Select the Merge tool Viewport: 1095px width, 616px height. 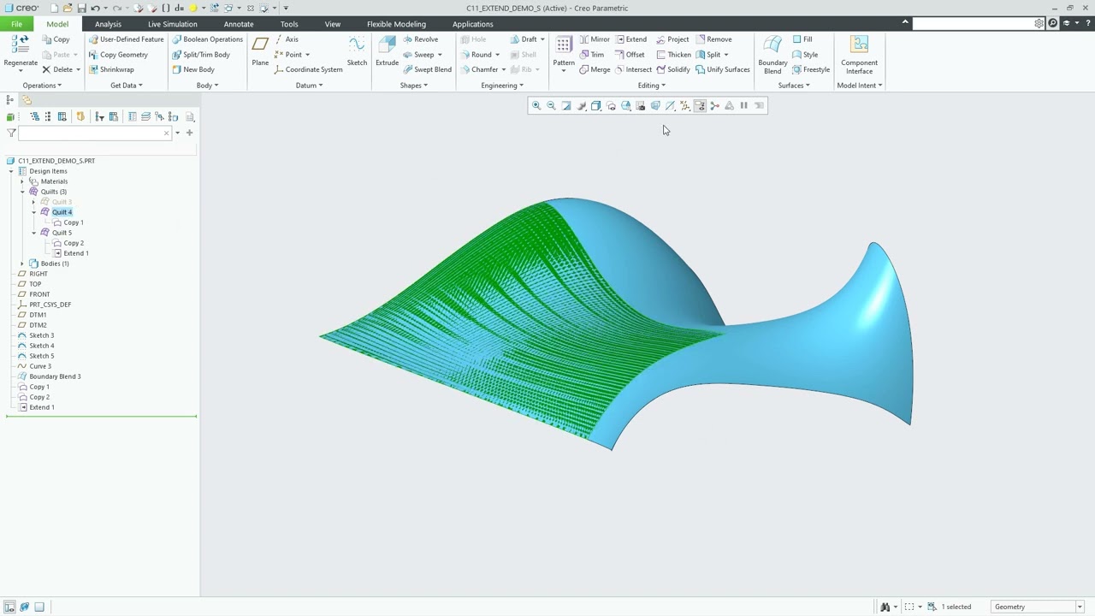(x=595, y=70)
